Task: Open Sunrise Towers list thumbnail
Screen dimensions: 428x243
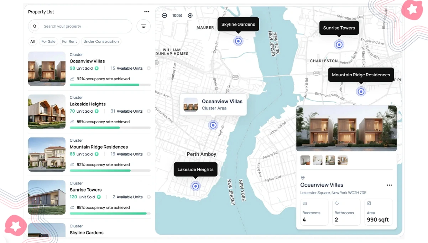Action: 47,197
